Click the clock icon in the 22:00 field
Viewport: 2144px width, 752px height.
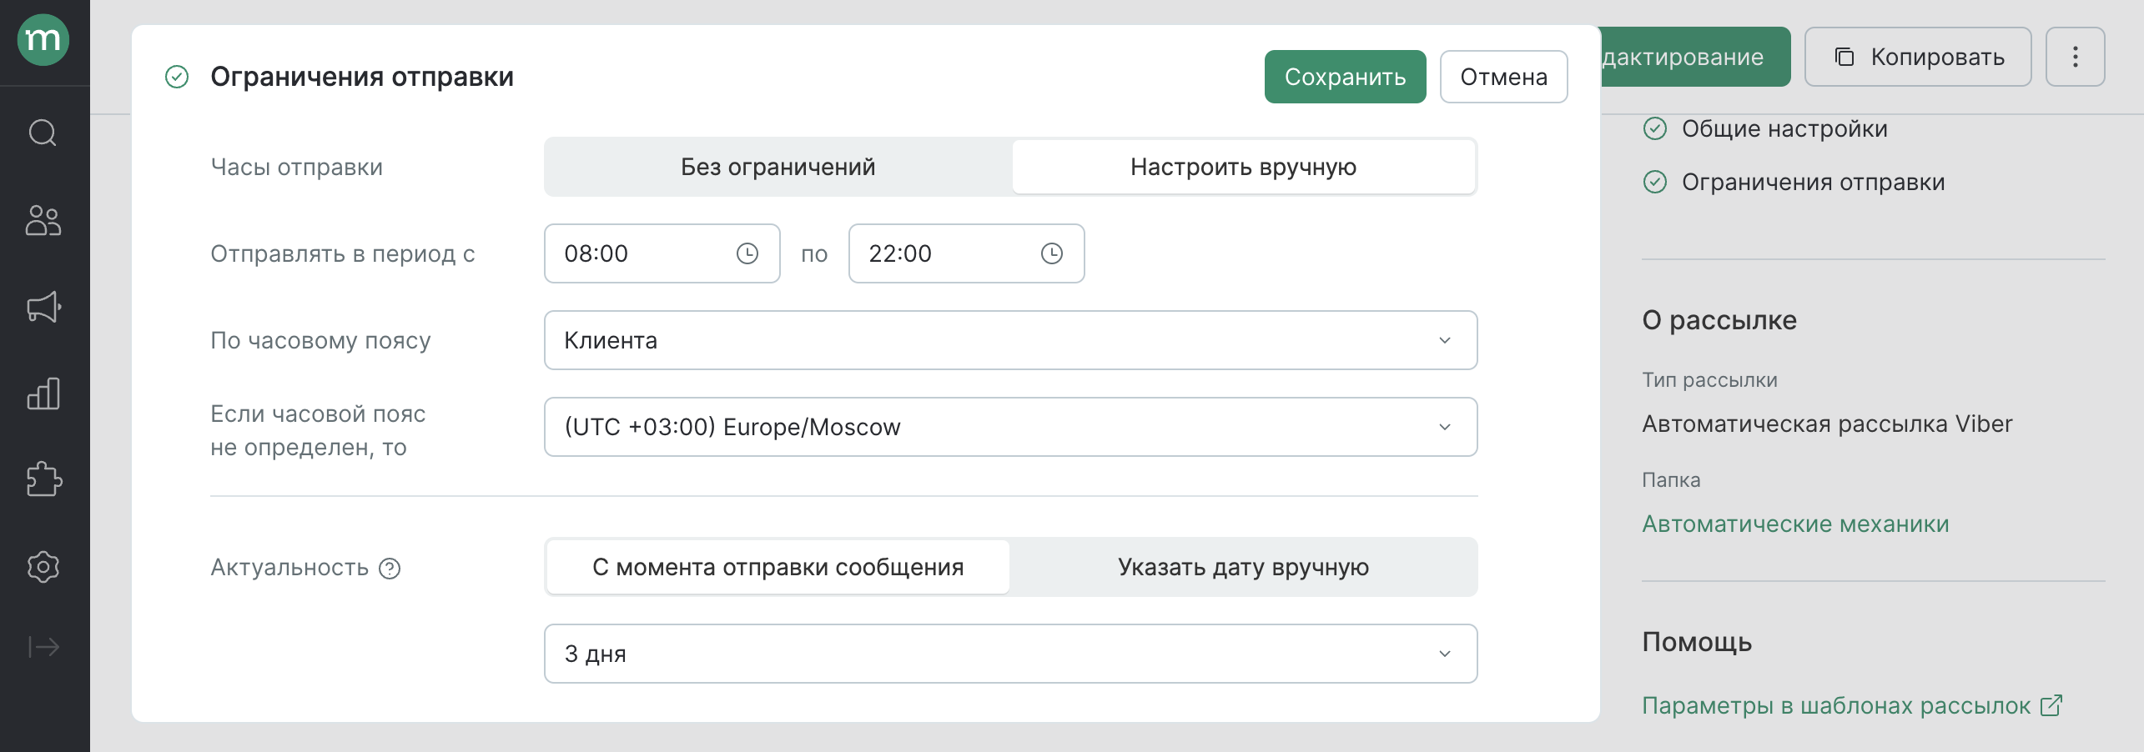[x=1052, y=253]
